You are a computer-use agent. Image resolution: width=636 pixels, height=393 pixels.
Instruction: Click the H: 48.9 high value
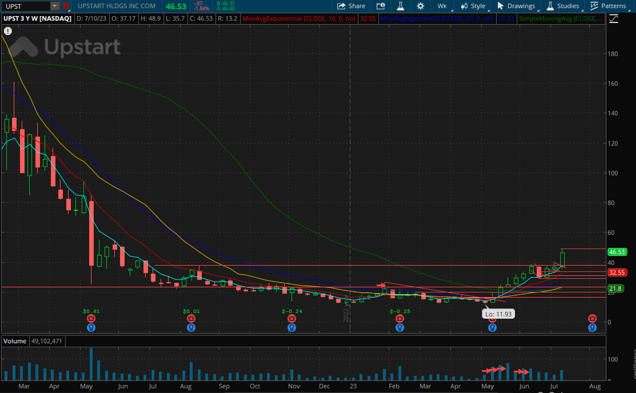tap(151, 19)
